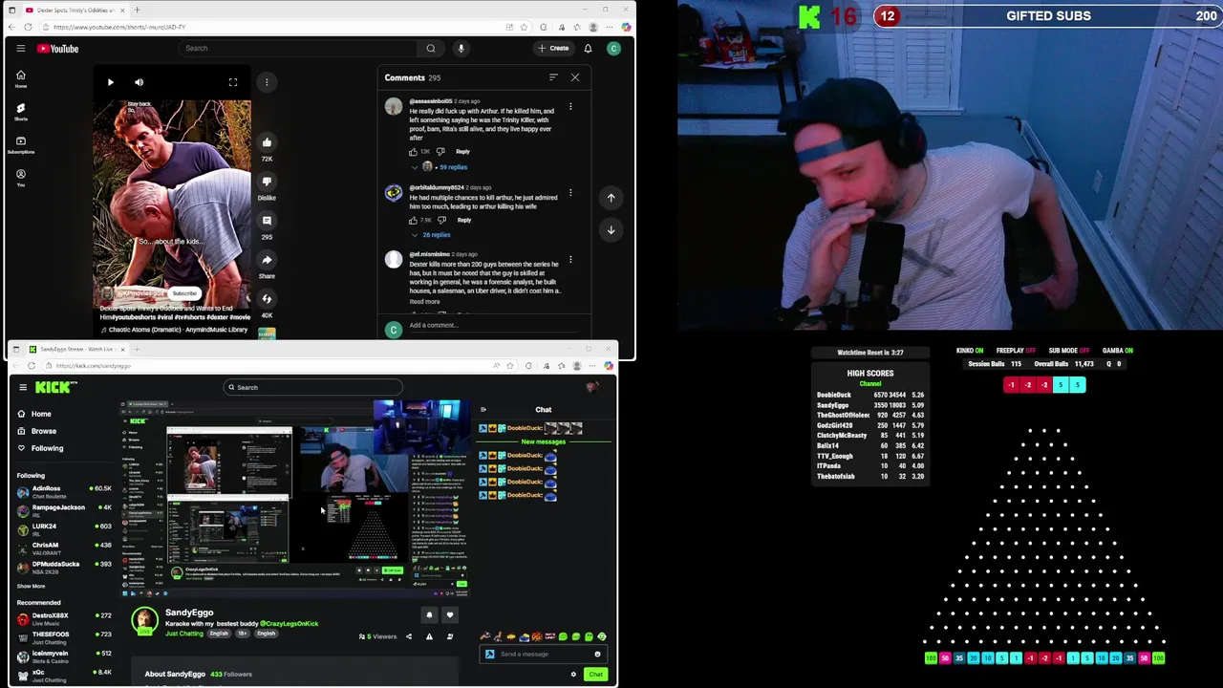Viewport: 1223px width, 688px height.
Task: Expand Following list with Show More
Action: coord(32,586)
